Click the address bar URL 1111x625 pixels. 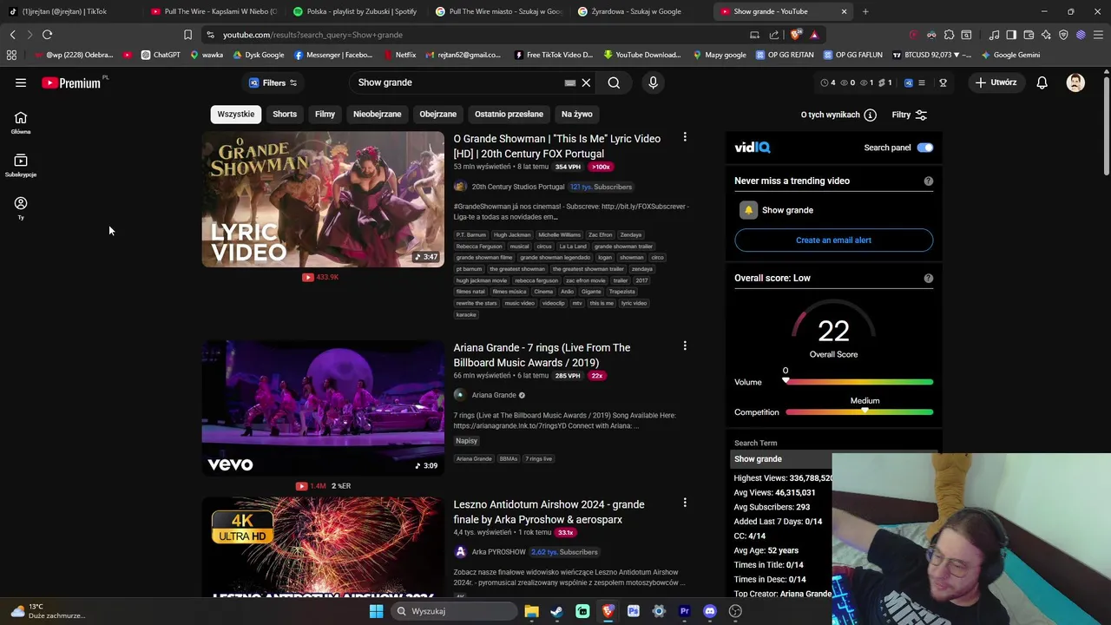(x=312, y=35)
